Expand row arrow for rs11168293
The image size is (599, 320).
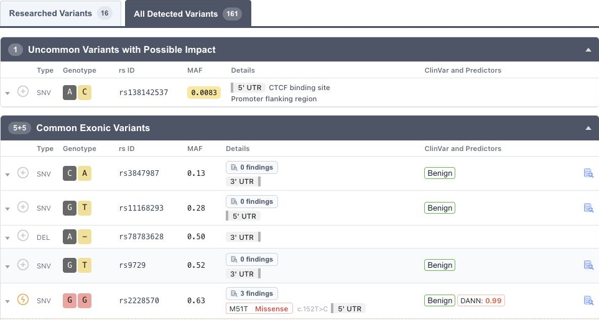click(7, 209)
